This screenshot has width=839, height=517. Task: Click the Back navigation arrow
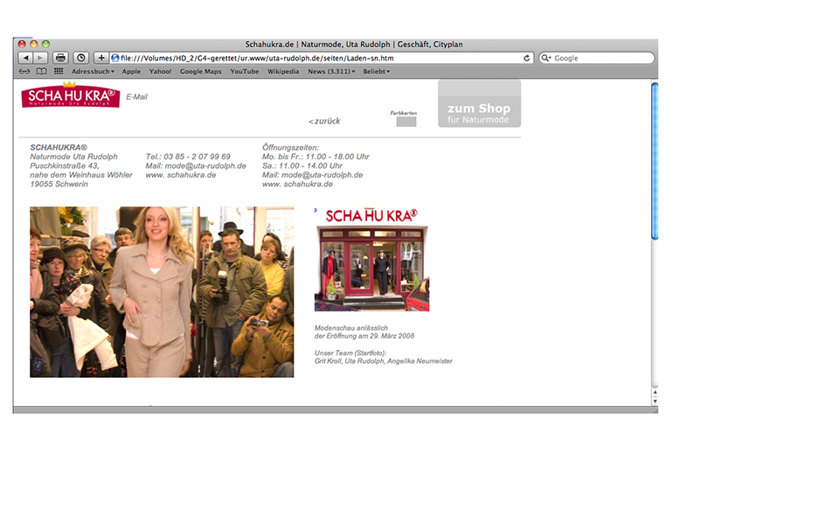[x=25, y=58]
